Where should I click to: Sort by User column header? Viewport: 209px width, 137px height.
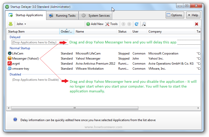[x=139, y=32]
